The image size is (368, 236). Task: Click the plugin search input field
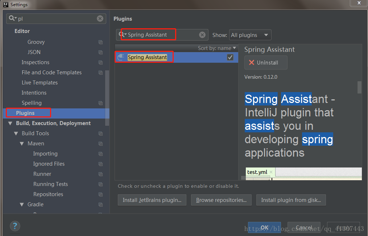point(162,35)
